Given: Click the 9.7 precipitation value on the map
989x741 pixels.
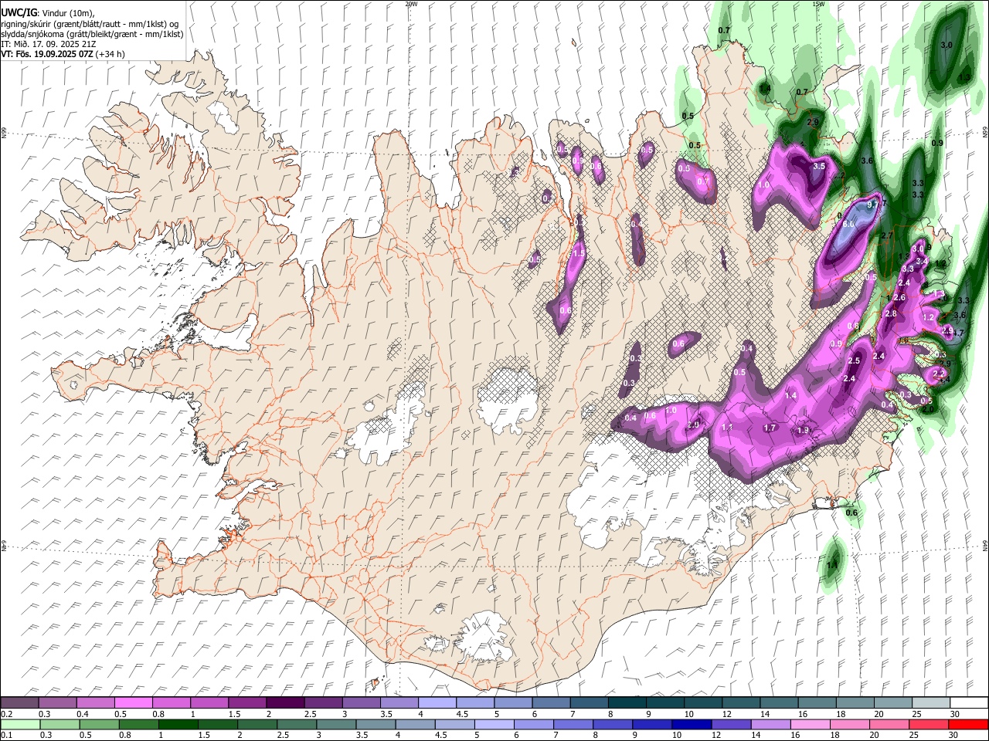Looking at the screenshot, I should pos(873,205).
